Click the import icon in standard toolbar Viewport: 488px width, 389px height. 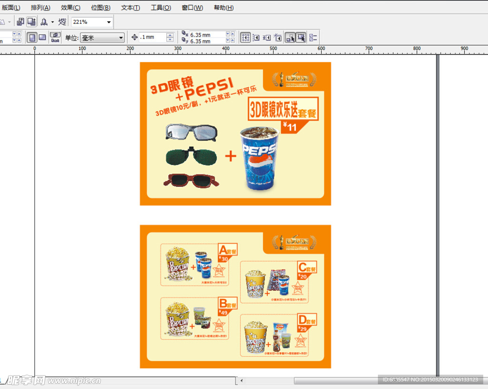[20, 22]
